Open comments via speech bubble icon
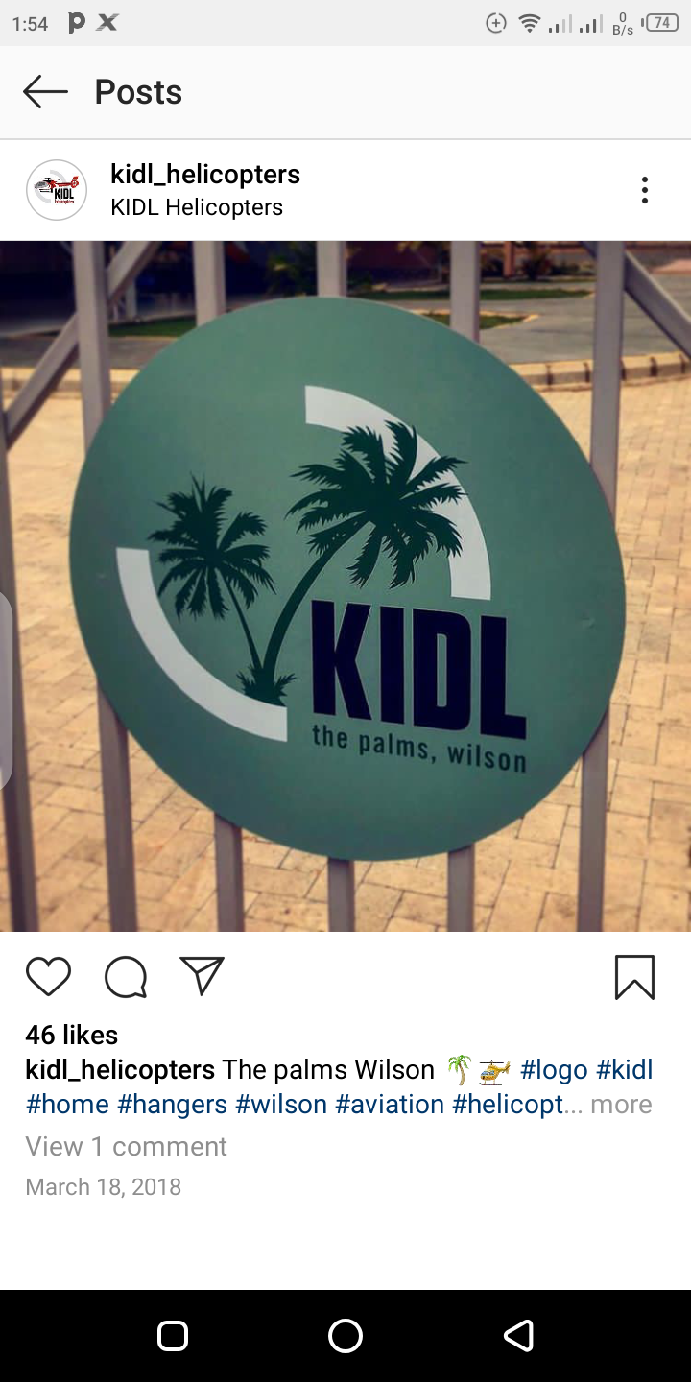The width and height of the screenshot is (691, 1382). tap(126, 977)
